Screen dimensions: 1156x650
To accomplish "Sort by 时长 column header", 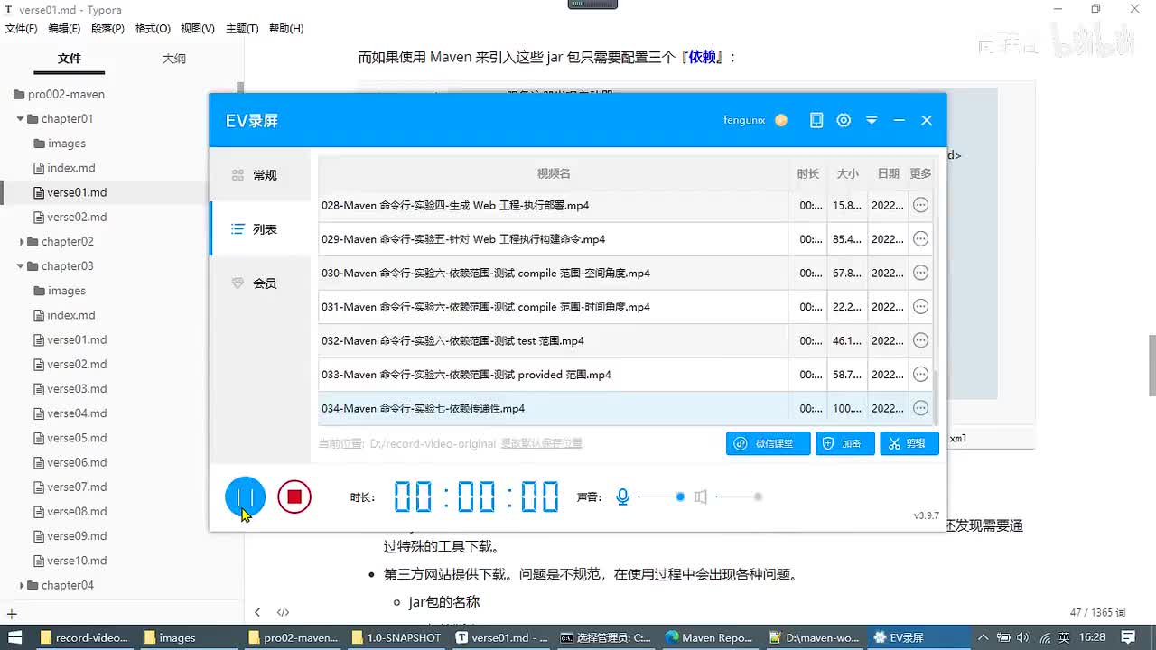I will (808, 173).
